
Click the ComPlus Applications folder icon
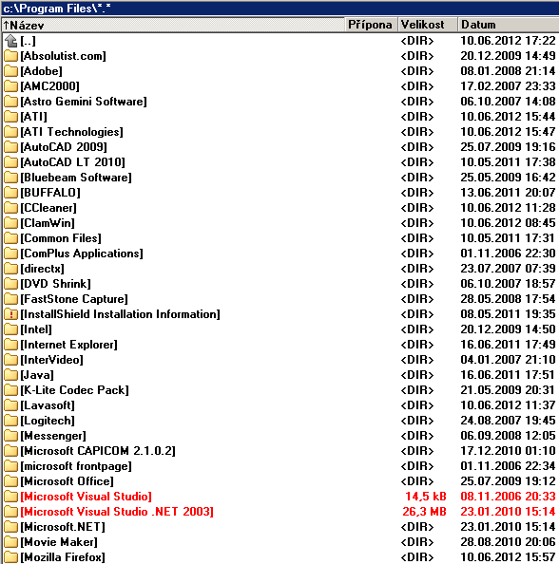(11, 254)
